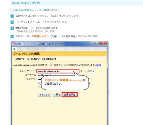Focus the SMTP サーバー input field
This screenshot has width=143, height=125.
click(x=58, y=71)
